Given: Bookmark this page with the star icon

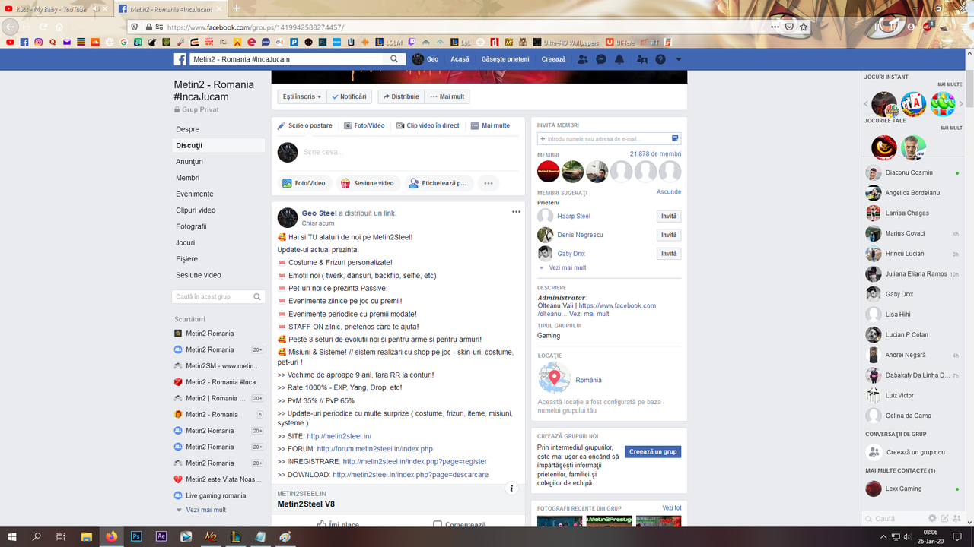Looking at the screenshot, I should pyautogui.click(x=804, y=27).
